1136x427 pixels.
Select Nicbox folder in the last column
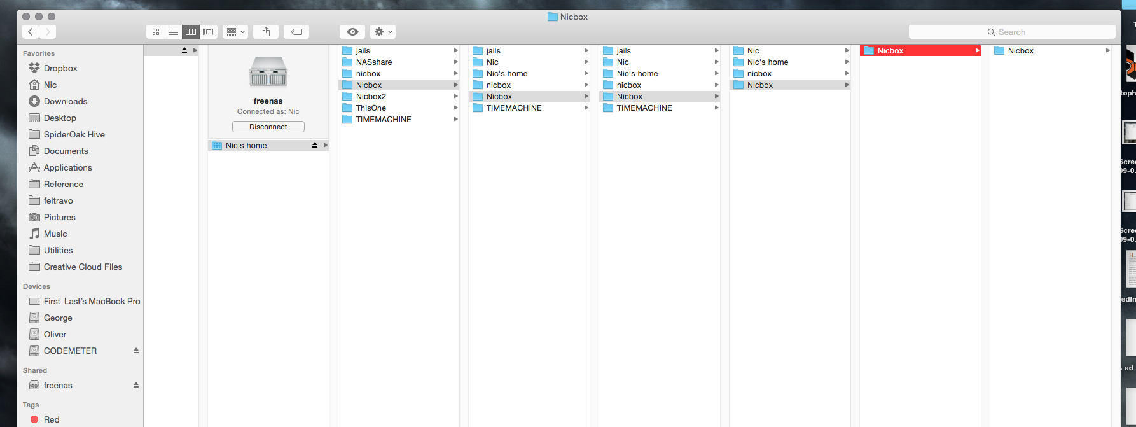[x=1020, y=50]
